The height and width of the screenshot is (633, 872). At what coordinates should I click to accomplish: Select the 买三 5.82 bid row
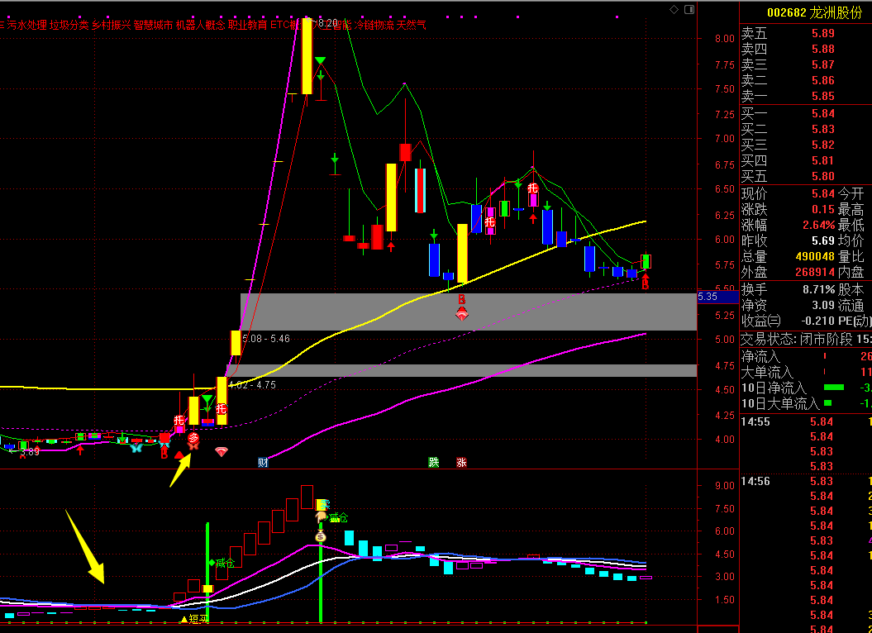(806, 145)
